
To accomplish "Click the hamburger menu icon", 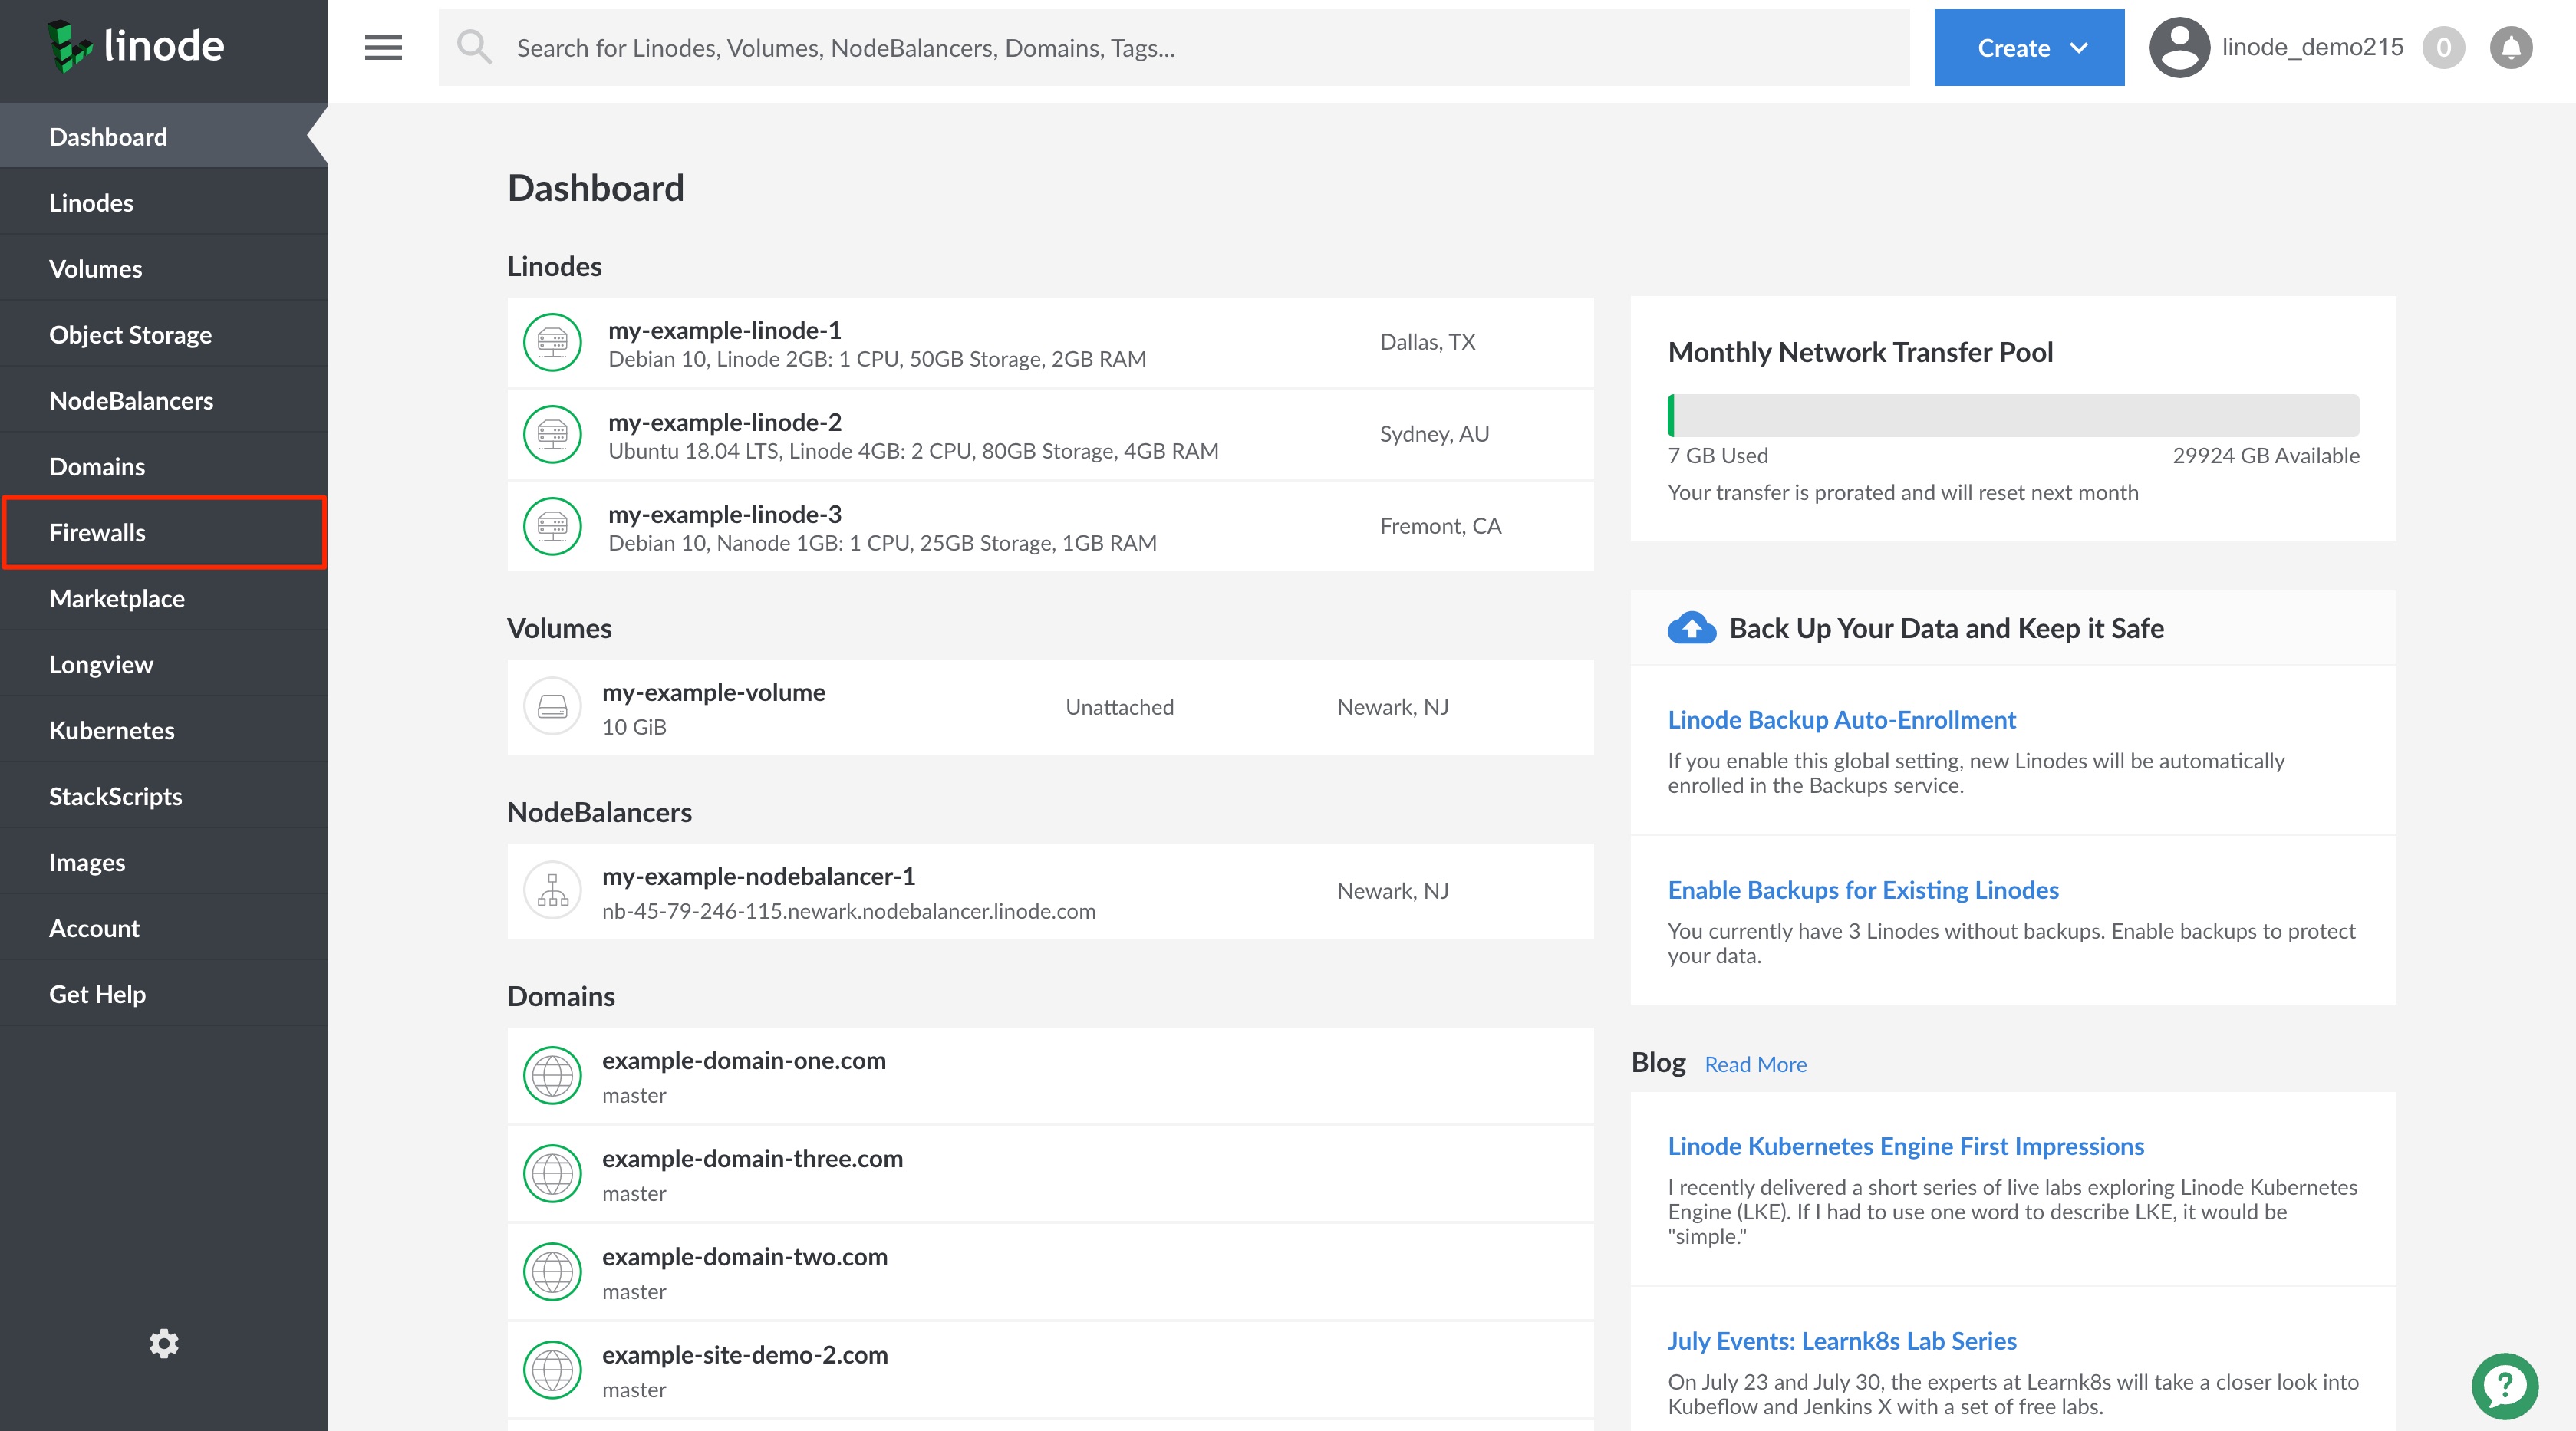I will (x=383, y=47).
